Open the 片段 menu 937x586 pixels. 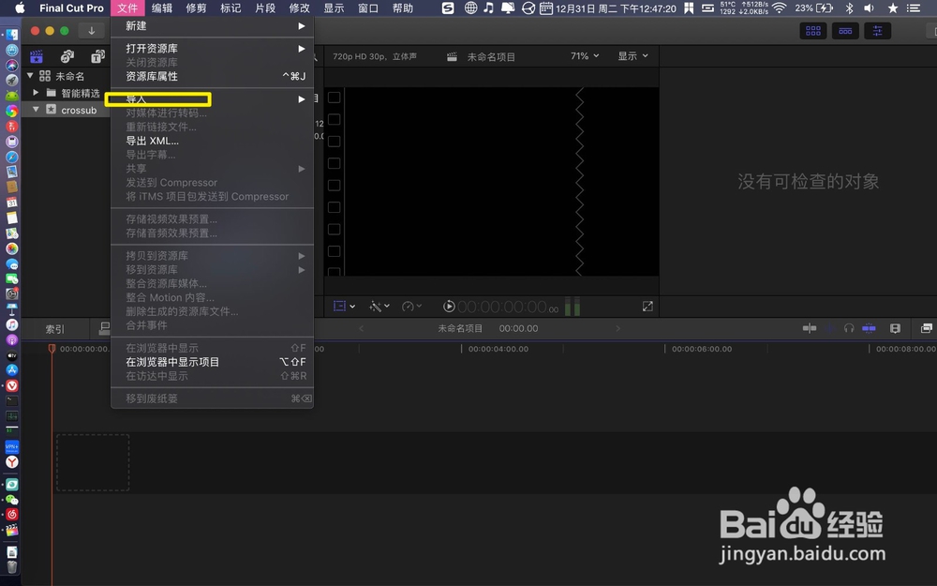[265, 8]
